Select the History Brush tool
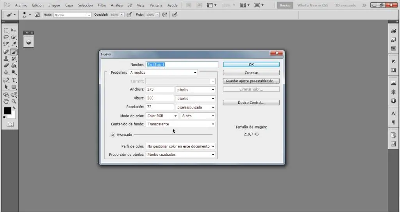Viewport: 400px width, 212px height. [14, 59]
